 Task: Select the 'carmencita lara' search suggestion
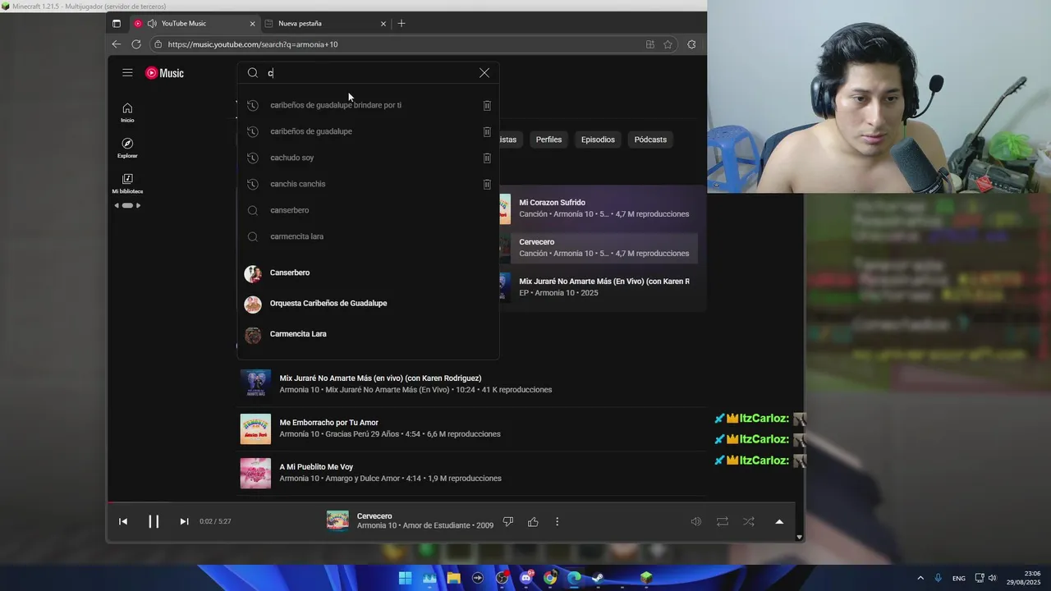tap(296, 236)
